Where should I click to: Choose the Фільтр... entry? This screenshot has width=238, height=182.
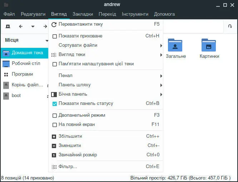pyautogui.click(x=106, y=167)
